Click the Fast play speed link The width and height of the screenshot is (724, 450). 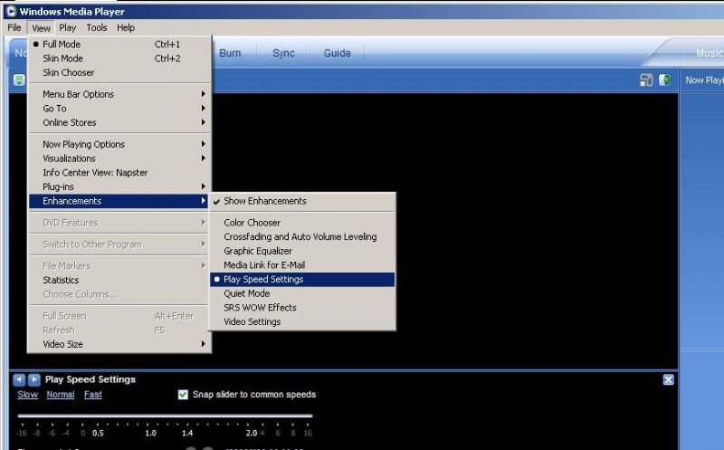pos(93,395)
